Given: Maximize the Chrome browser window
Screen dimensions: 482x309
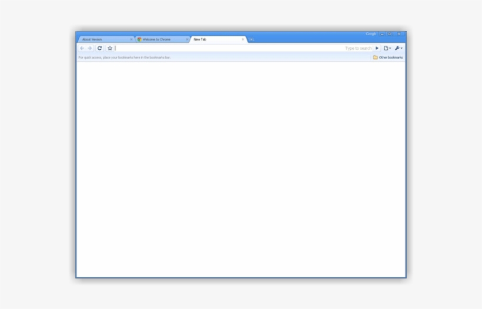Looking at the screenshot, I should click(x=390, y=34).
